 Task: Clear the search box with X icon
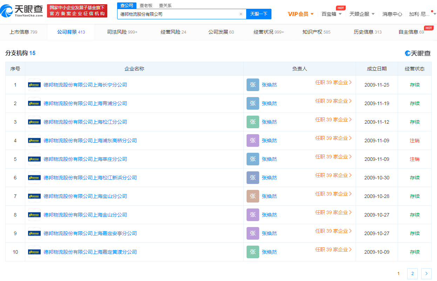(241, 14)
